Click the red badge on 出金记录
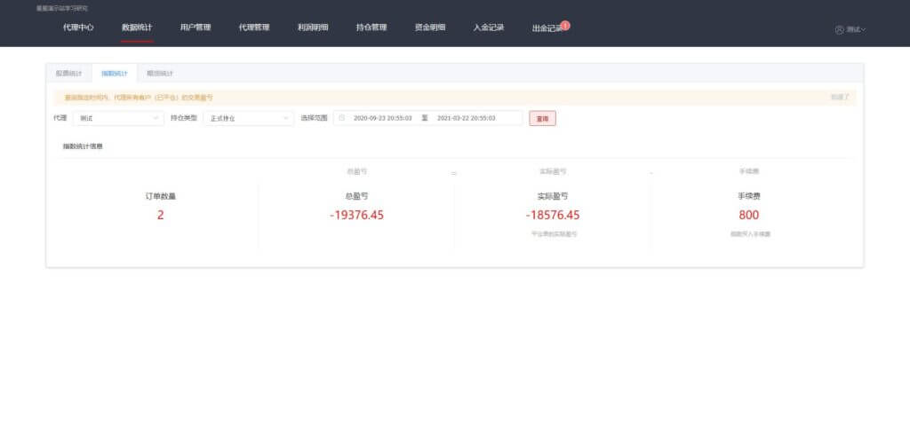The image size is (910, 433). pyautogui.click(x=565, y=25)
